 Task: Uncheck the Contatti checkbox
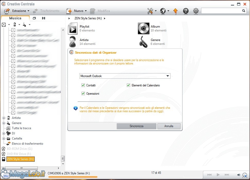coord(83,85)
